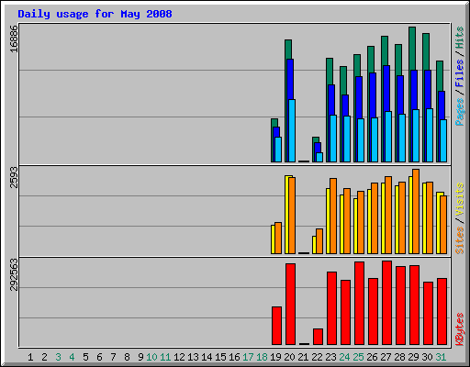
Task: Click the cyan Pages bar for day 31
Action: 443,140
